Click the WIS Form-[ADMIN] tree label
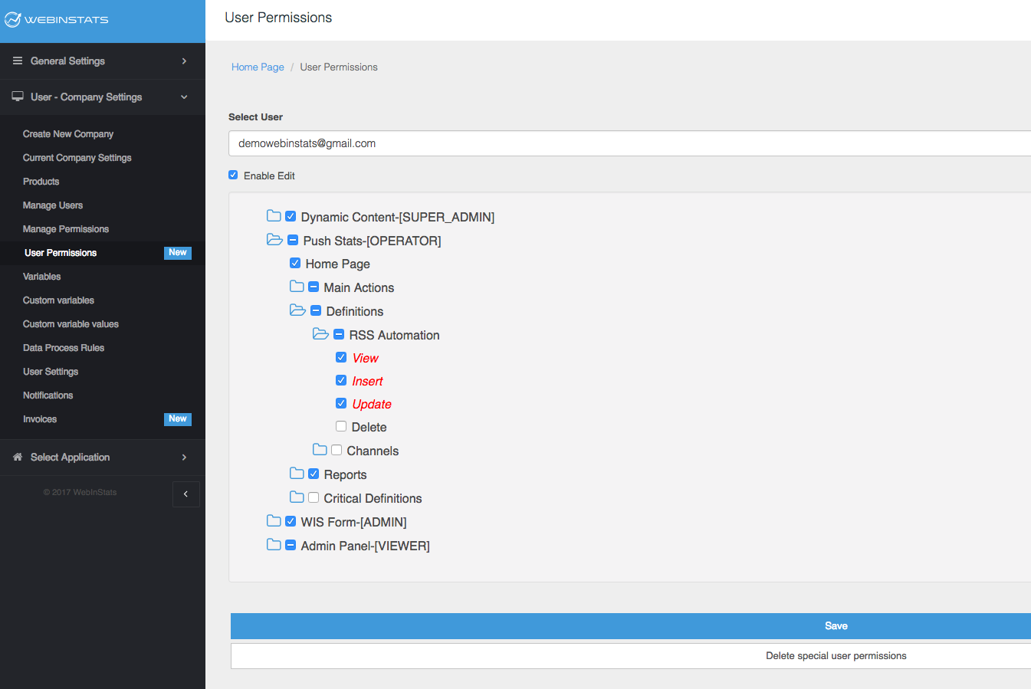1031x689 pixels. tap(353, 522)
